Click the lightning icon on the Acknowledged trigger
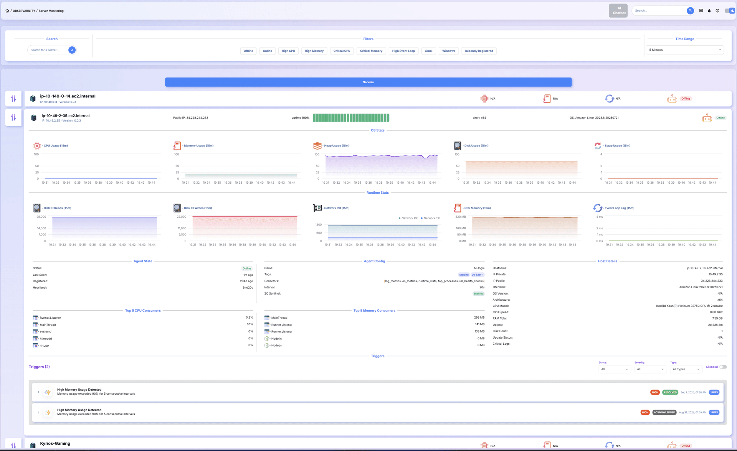This screenshot has height=451, width=737. (48, 412)
